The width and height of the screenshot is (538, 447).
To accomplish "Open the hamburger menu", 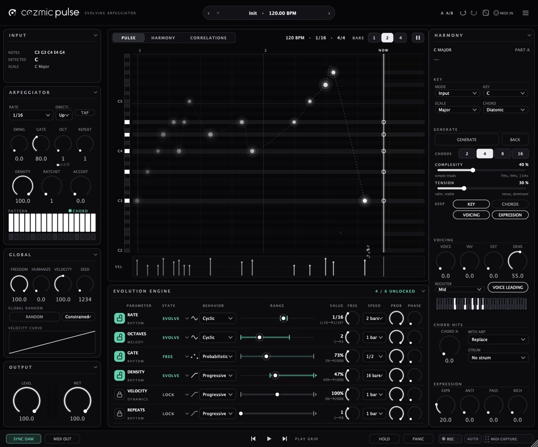I will 525,13.
